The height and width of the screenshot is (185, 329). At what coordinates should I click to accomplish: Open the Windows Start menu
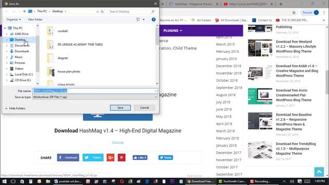coord(4,181)
